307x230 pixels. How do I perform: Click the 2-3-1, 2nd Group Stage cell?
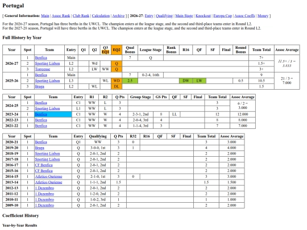click(140, 114)
